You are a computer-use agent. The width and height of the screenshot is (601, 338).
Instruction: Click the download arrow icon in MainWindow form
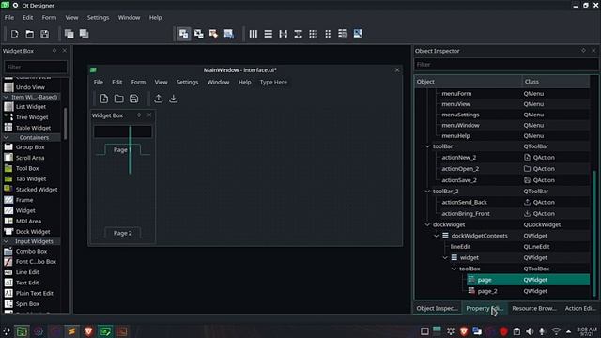tap(173, 99)
